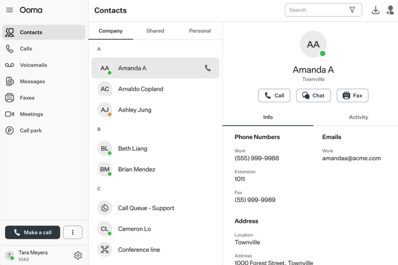398x265 pixels.
Task: Switch to the Shared contacts tab
Action: [x=155, y=31]
